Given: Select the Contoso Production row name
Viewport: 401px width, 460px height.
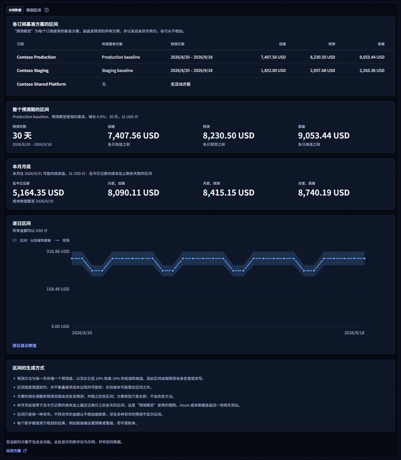Looking at the screenshot, I should pos(36,57).
